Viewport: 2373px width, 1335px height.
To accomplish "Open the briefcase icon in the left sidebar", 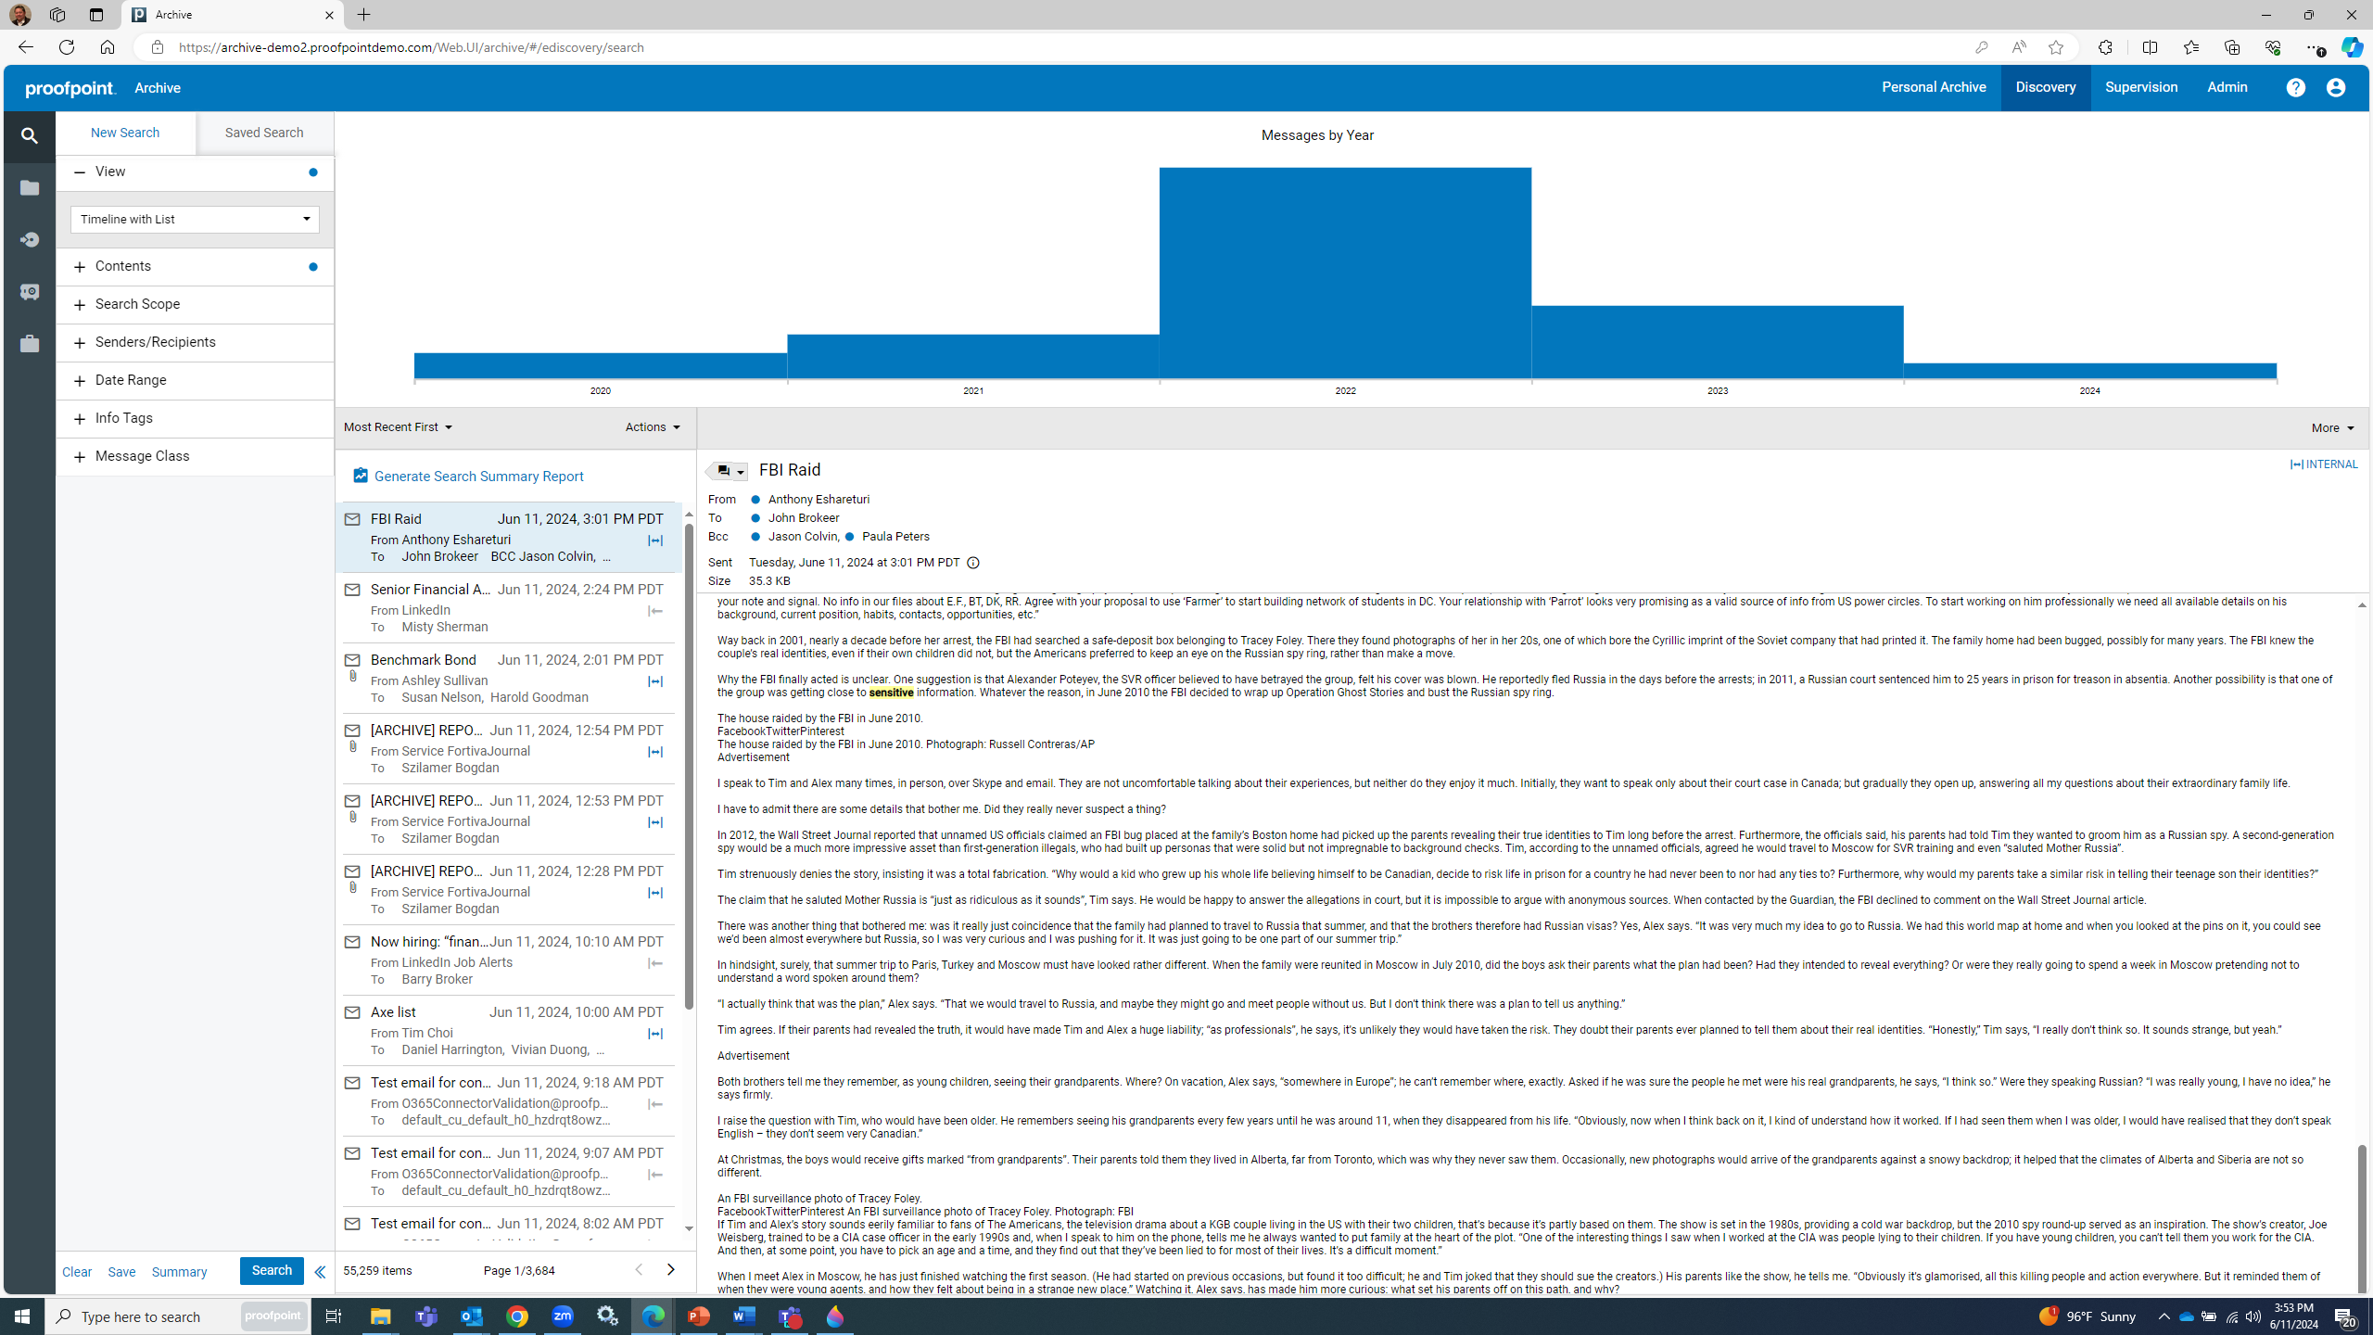I will (30, 343).
